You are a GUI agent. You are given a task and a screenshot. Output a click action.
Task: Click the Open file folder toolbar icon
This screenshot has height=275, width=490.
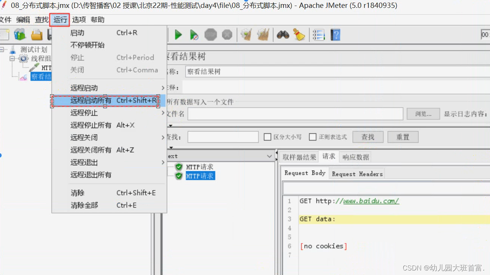[x=37, y=35]
